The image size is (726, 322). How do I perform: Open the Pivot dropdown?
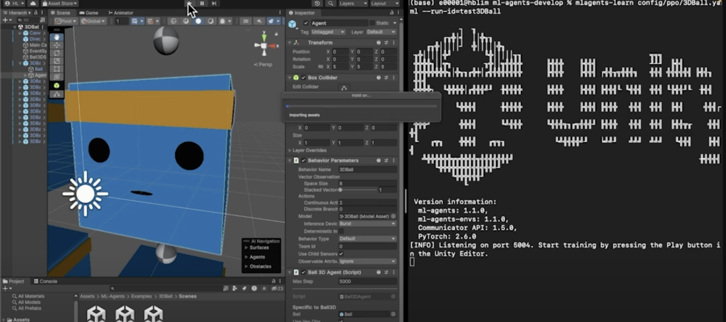point(66,22)
